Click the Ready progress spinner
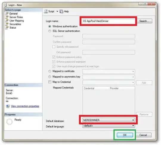This screenshot has height=145, width=161. pyautogui.click(x=10, y=122)
